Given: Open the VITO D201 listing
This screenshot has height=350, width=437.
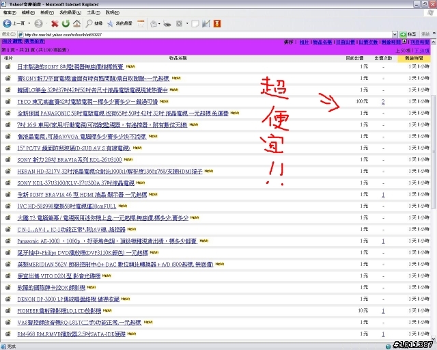Looking at the screenshot, I should click(59, 276).
